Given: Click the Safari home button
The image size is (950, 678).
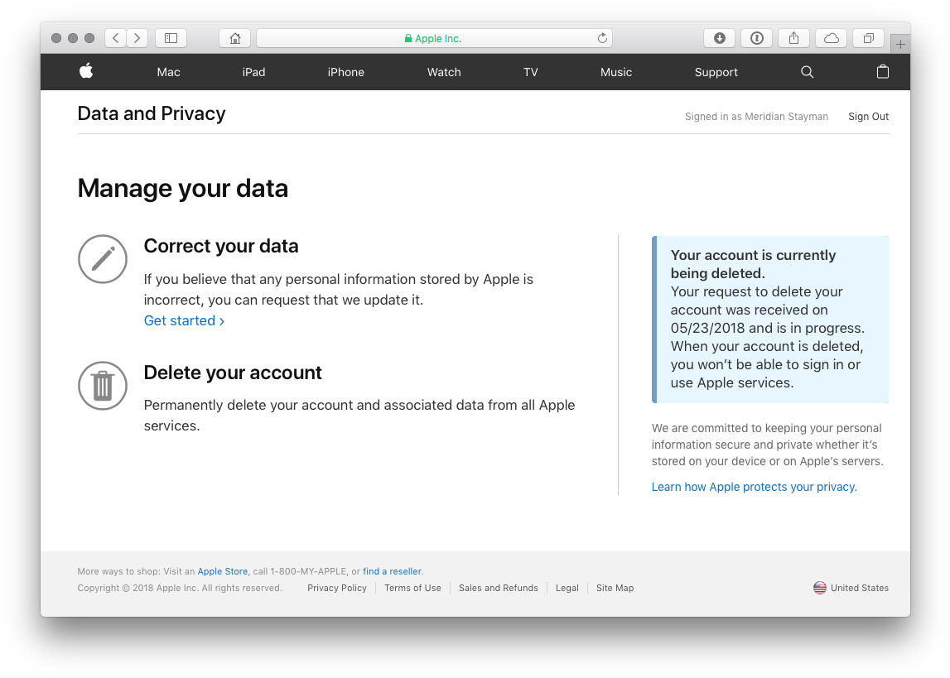Looking at the screenshot, I should pyautogui.click(x=235, y=38).
